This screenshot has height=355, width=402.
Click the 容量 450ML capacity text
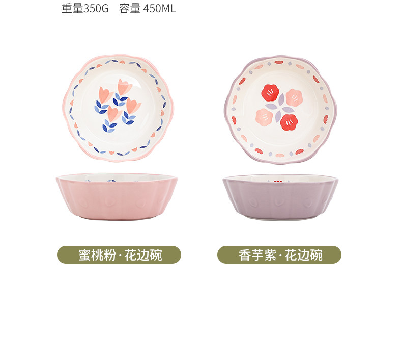[x=147, y=9]
